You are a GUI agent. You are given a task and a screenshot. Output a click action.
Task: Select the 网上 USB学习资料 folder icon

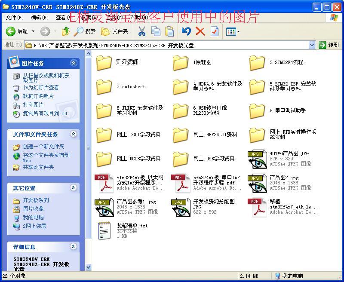point(181,159)
